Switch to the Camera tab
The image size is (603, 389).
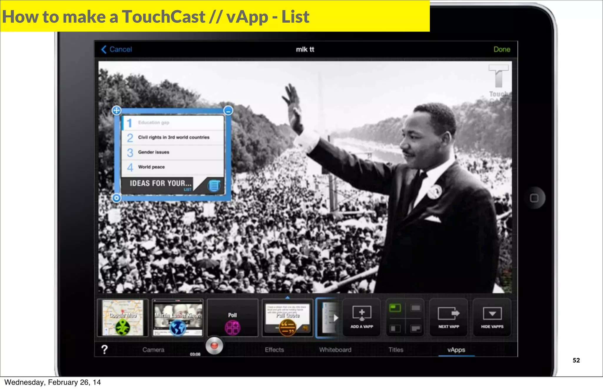pos(153,350)
